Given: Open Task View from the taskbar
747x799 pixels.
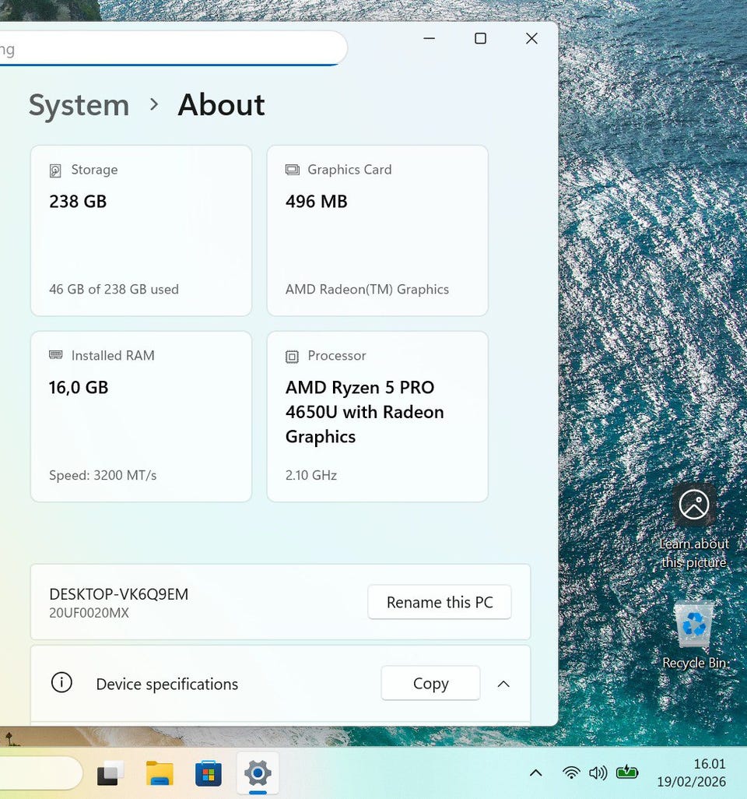Looking at the screenshot, I should (110, 773).
